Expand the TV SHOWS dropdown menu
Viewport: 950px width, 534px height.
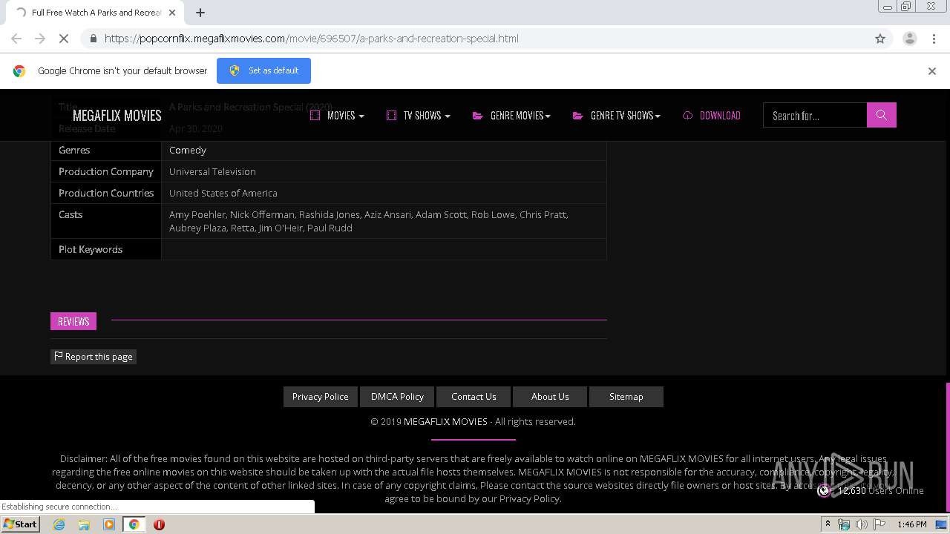(x=419, y=115)
